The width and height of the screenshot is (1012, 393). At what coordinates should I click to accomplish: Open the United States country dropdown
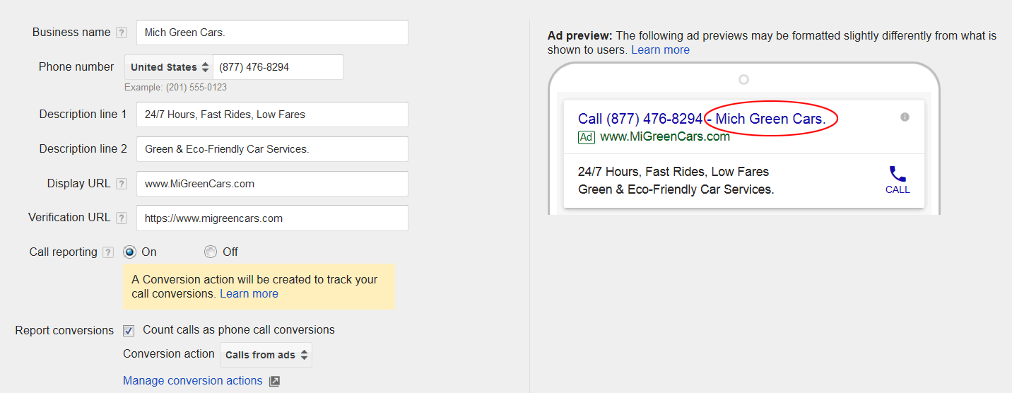[x=170, y=67]
